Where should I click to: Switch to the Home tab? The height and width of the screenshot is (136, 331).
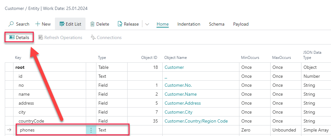pyautogui.click(x=163, y=24)
